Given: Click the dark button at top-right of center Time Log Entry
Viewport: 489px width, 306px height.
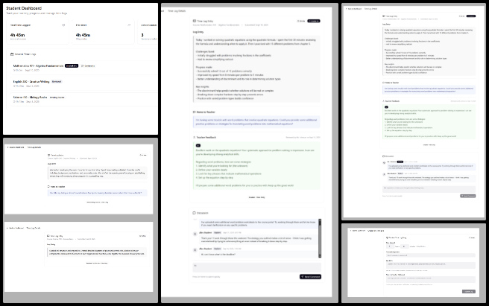Looking at the screenshot, I should (314, 22).
